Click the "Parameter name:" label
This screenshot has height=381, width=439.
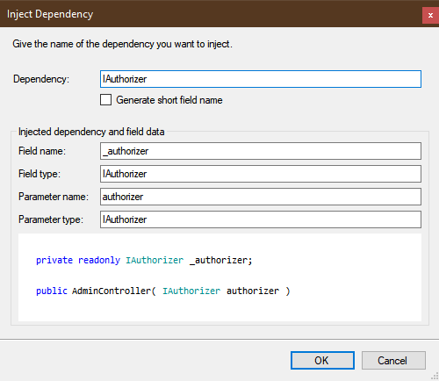tap(54, 197)
